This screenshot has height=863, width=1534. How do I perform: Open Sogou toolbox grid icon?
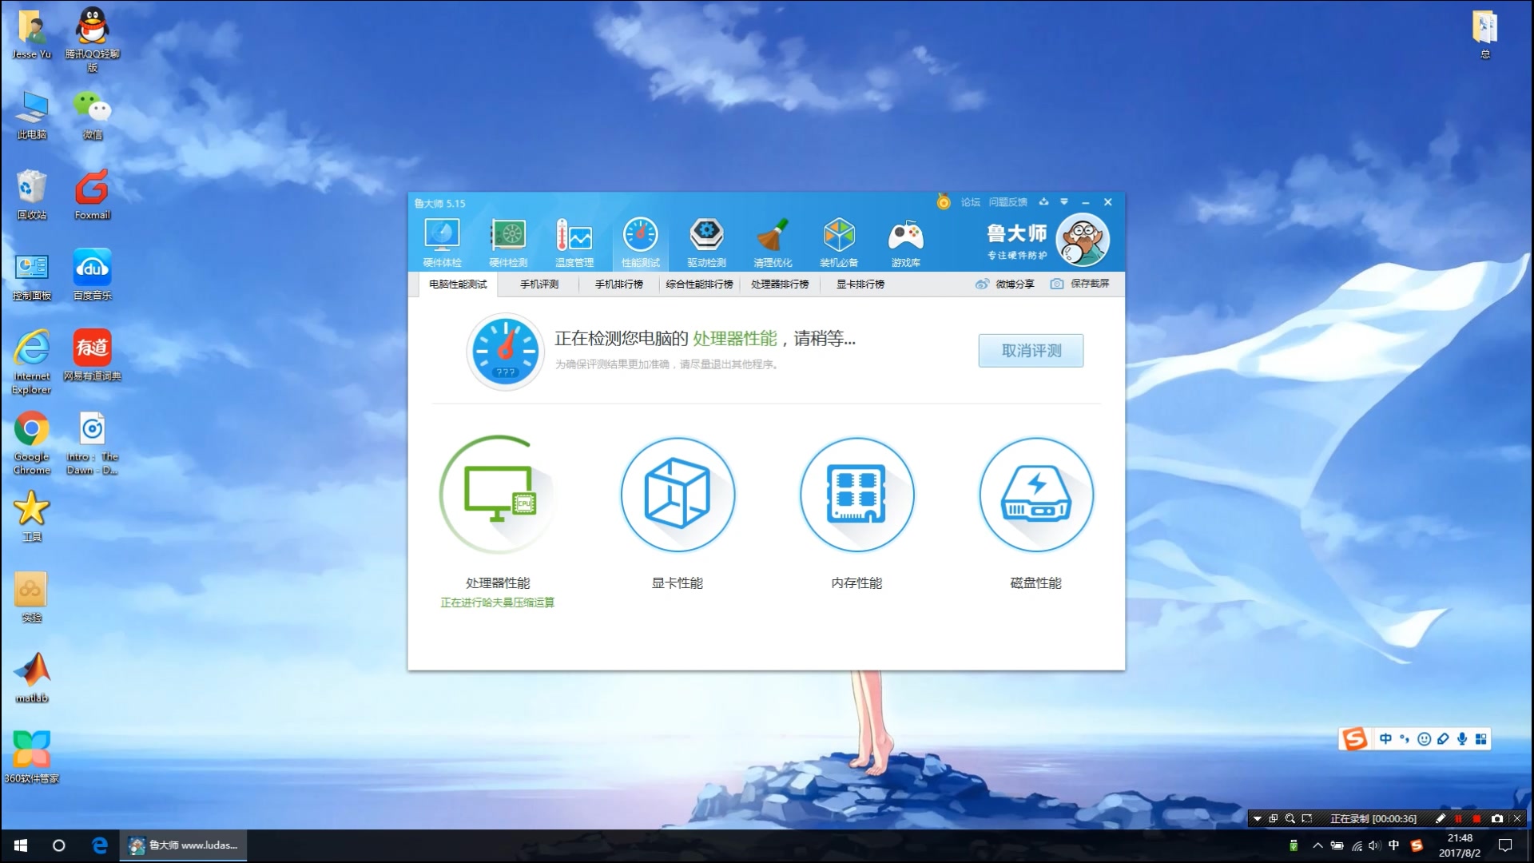1481,739
